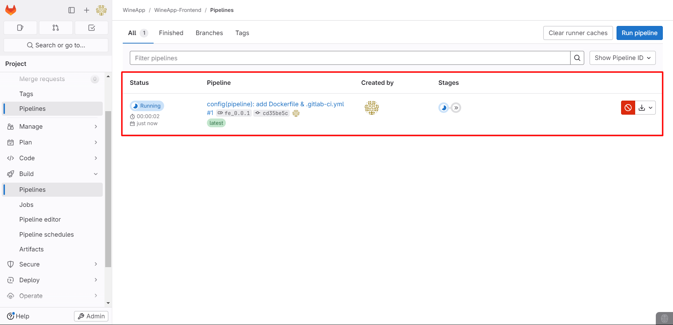
Task: Click Clear runner caches button
Action: click(578, 33)
